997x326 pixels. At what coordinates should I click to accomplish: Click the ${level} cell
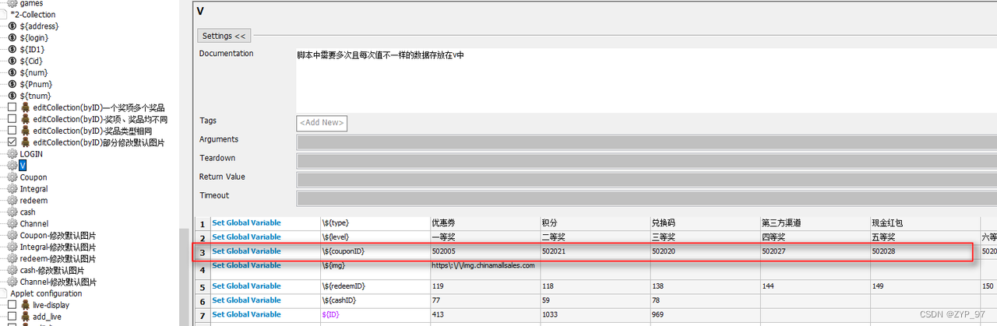[x=375, y=237]
